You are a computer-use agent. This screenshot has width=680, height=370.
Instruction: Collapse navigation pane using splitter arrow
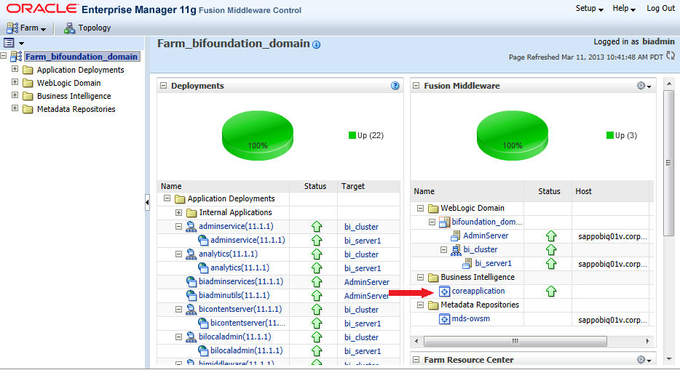pos(147,203)
